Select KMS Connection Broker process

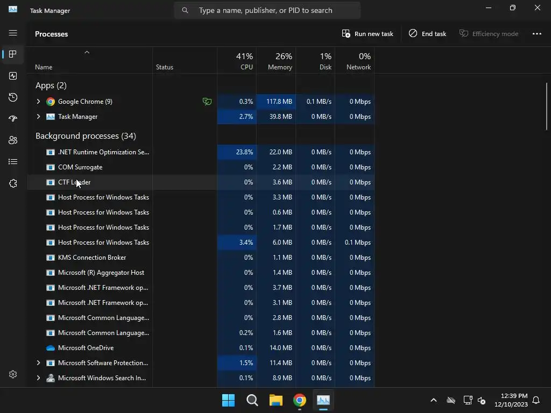click(x=201, y=258)
